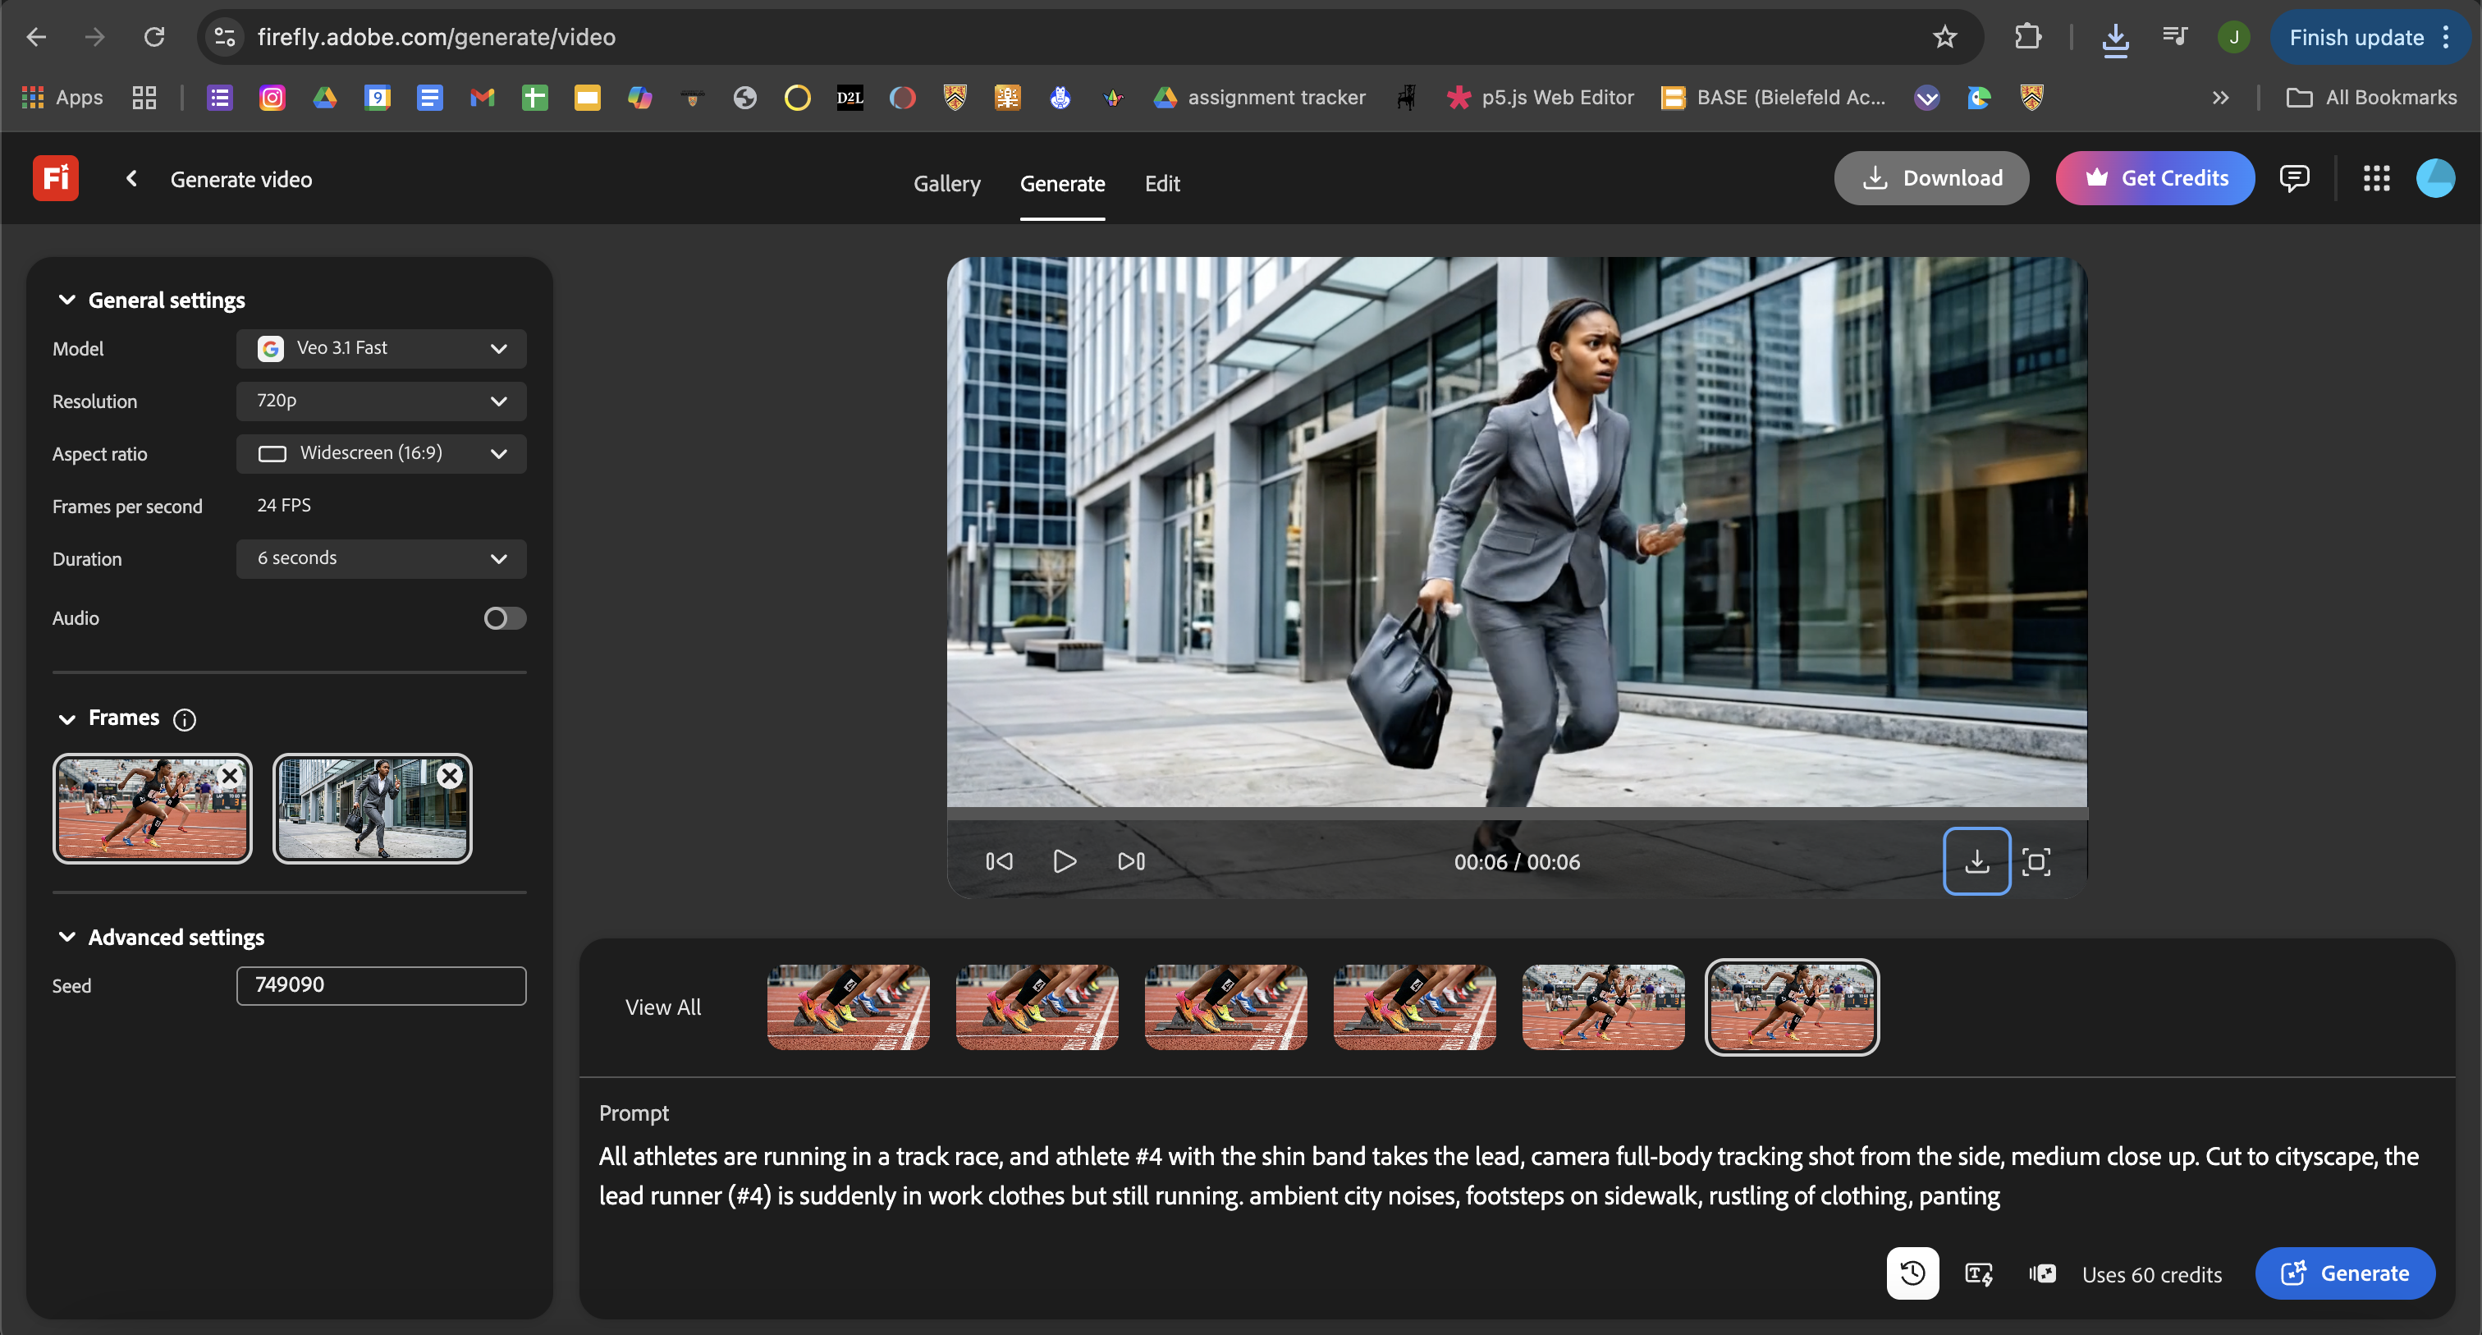Switch to the Gallery tab
This screenshot has width=2482, height=1335.
point(947,183)
